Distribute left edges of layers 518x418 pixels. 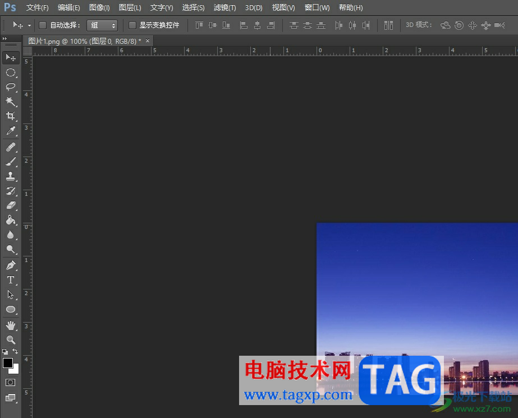tap(338, 25)
